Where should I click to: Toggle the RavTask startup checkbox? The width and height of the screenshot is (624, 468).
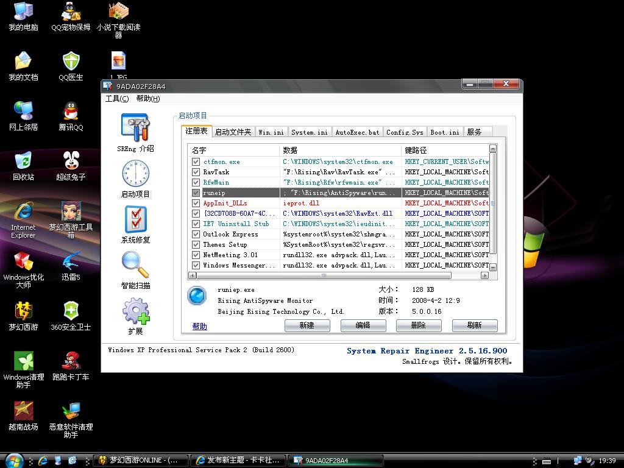[196, 172]
